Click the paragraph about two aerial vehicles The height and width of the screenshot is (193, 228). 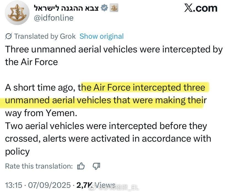click(x=108, y=139)
